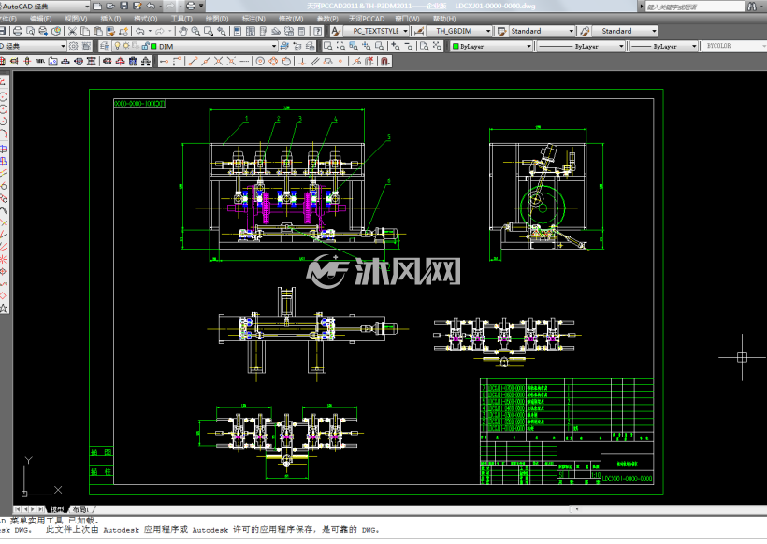This screenshot has width=767, height=544.
Task: Select the 模型 model tab
Action: 57,509
